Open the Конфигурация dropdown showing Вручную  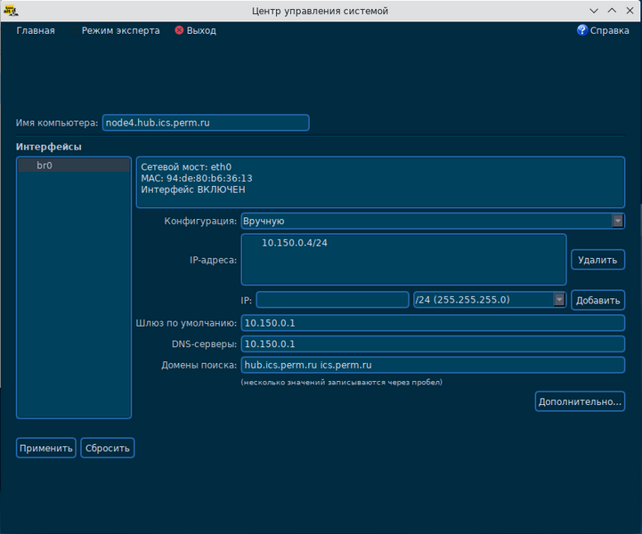point(433,221)
